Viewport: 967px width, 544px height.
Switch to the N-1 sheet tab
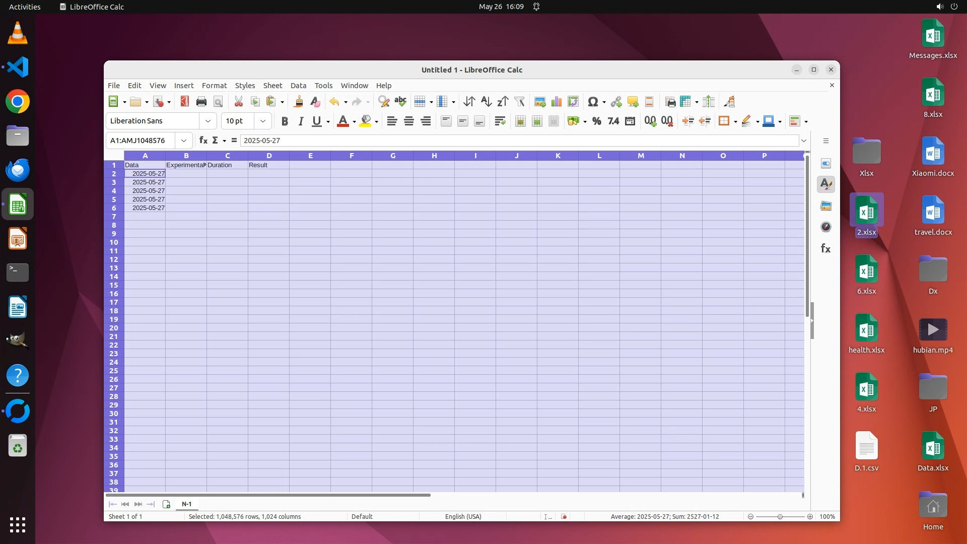point(186,504)
